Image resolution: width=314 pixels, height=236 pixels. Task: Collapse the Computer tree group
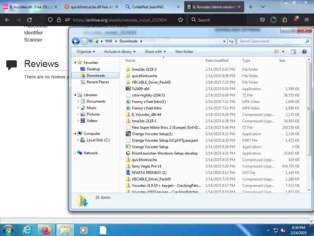click(75, 134)
